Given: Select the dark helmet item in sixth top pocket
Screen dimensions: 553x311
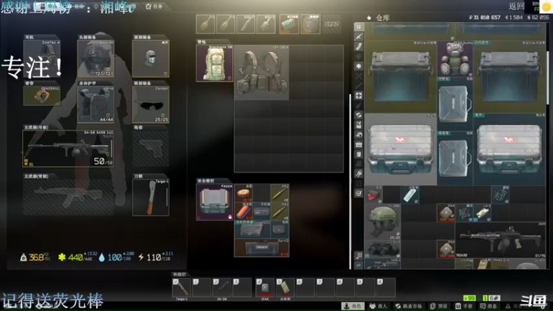Looking at the screenshot, I should [x=310, y=24].
